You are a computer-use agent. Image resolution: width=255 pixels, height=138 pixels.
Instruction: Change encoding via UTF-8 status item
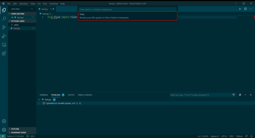[x=224, y=136]
